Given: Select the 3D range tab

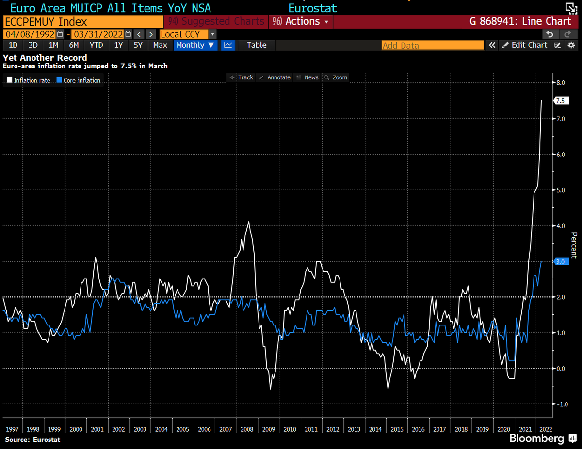Looking at the screenshot, I should click(x=33, y=45).
